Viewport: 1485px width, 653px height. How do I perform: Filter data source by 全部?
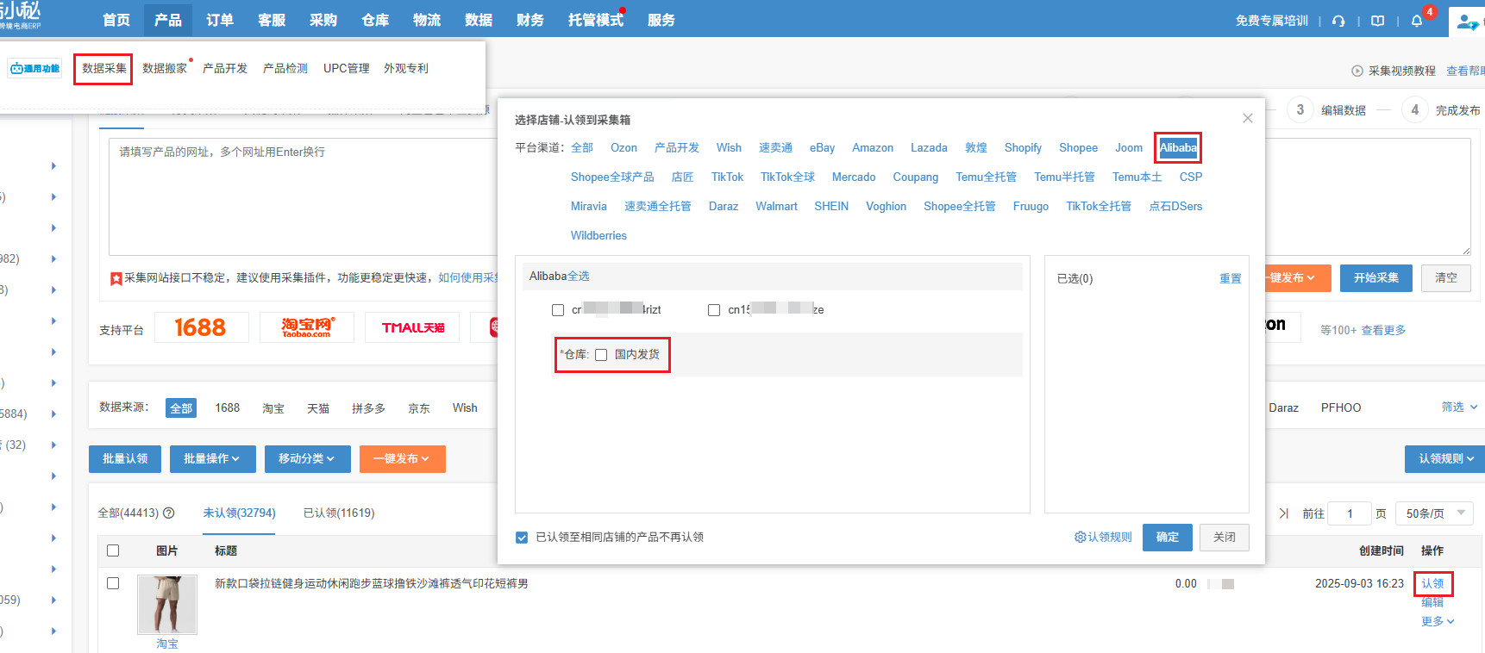pos(181,407)
